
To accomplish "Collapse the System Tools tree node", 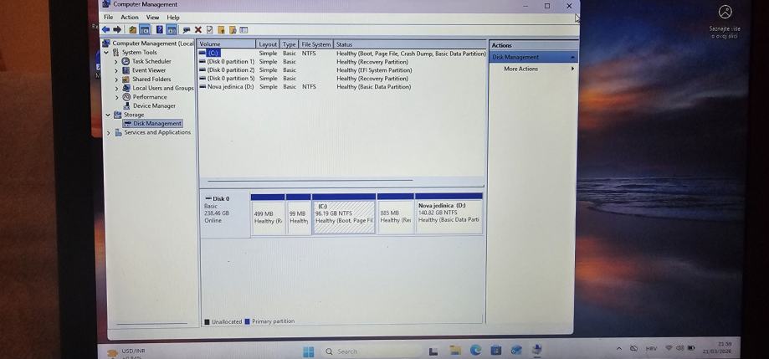I will click(x=106, y=53).
